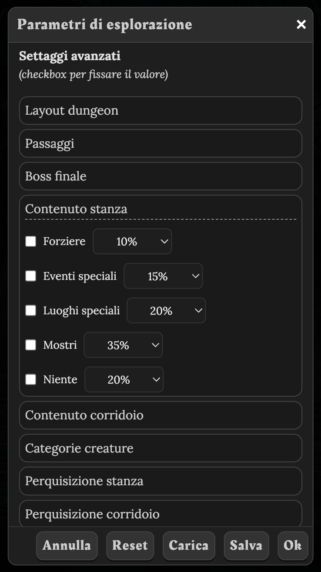321x572 pixels.
Task: Check the Luoghi speciali checkbox
Action: click(x=30, y=310)
